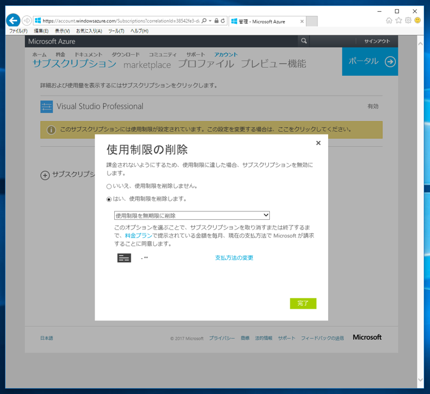Click the address bar search magnifier icon
Screen dimensions: 430x394
[204, 21]
